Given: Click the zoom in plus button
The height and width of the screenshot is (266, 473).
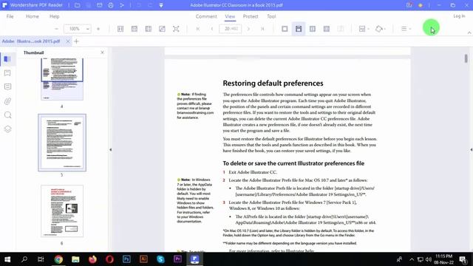Looking at the screenshot, I should tap(98, 29).
